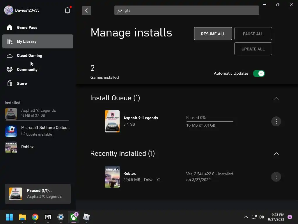Launch Google Chrome from the taskbar
The width and height of the screenshot is (298, 224).
point(35,217)
